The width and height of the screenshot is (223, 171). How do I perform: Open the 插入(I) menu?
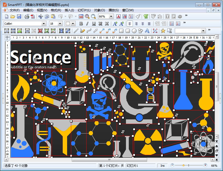pos(69,10)
